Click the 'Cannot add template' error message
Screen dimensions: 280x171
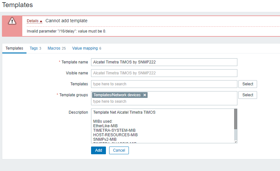click(x=67, y=21)
